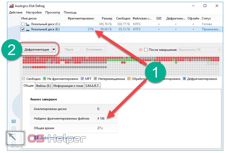Click the Auslogics Disk Defrag title icon
The height and width of the screenshot is (153, 231).
pos(11,6)
